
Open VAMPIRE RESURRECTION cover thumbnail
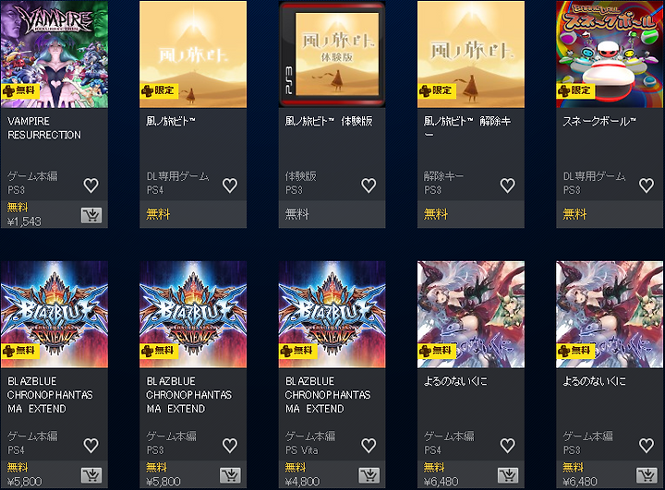coord(54,54)
